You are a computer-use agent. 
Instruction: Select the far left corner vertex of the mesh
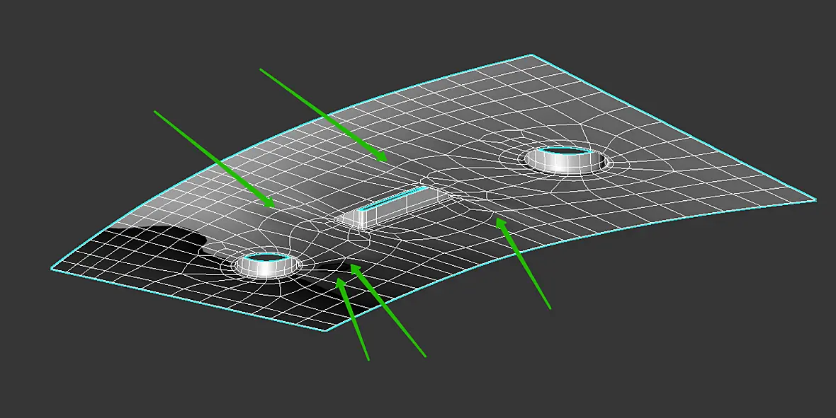52,268
